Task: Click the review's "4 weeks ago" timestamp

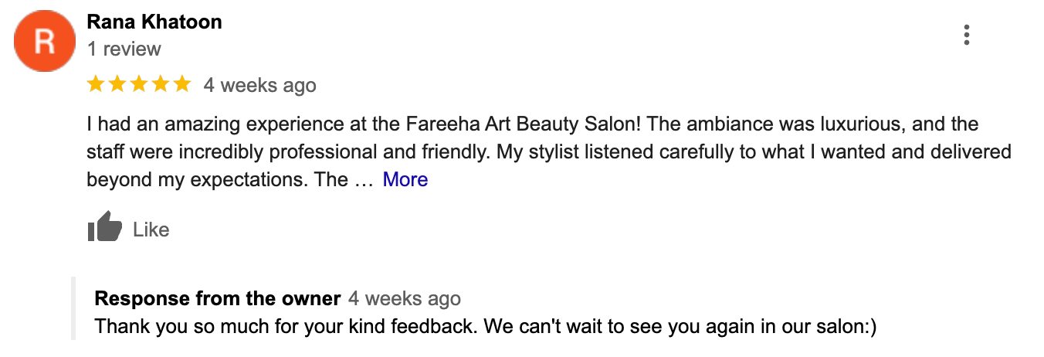Action: (259, 85)
